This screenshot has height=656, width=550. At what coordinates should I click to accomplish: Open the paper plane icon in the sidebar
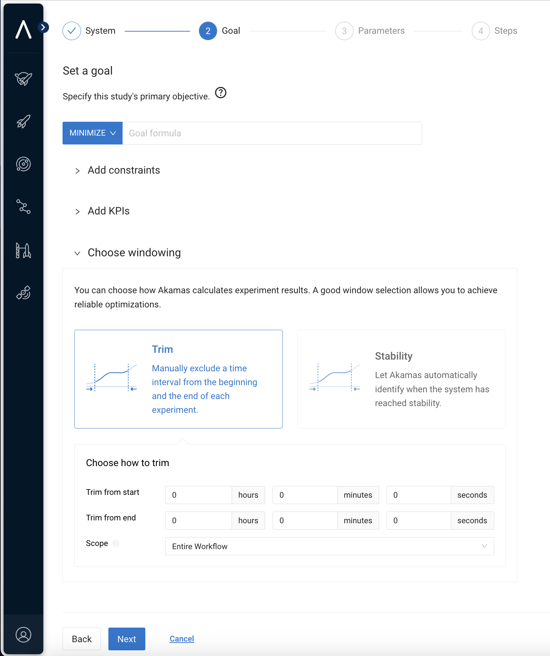point(23,79)
